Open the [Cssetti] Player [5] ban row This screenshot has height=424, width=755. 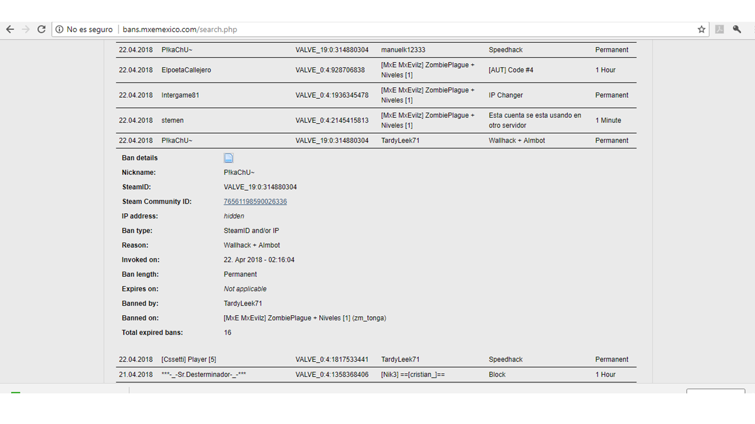click(x=376, y=360)
